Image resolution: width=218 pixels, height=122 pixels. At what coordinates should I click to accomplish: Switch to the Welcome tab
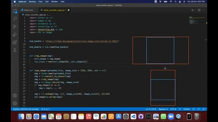pos(28,10)
